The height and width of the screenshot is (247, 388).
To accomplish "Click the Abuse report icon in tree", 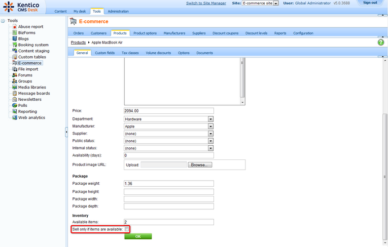I will 15,26.
